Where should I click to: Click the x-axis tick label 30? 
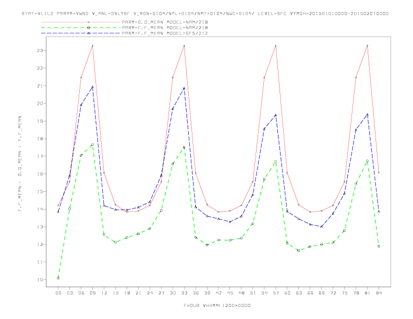click(x=173, y=293)
